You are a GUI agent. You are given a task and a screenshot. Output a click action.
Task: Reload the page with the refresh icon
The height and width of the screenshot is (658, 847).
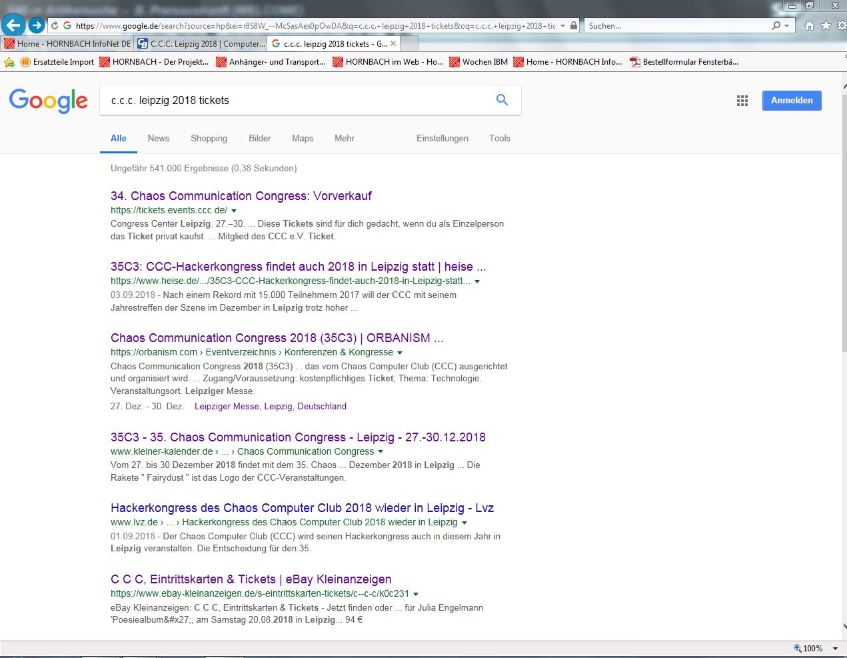(55, 26)
